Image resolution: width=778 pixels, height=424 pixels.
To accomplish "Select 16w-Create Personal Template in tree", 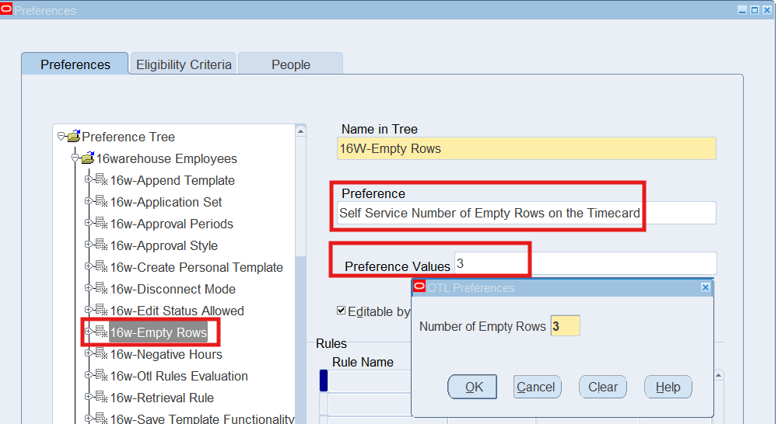I will [196, 267].
